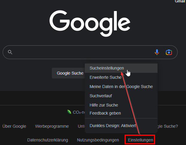Open Gmail link in top corner
This screenshot has height=145, width=186.
tap(180, 1)
